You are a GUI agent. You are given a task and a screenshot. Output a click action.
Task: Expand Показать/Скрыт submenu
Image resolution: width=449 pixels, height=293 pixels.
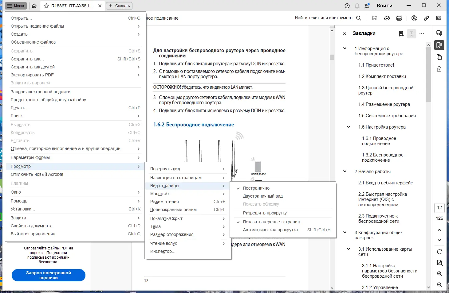click(x=188, y=218)
